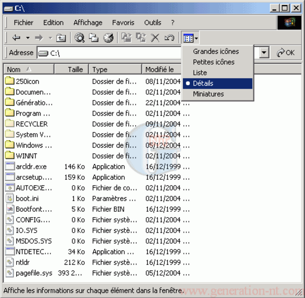The image size is (305, 298).
Task: Click the Undo toolbar icon
Action: pos(169,38)
